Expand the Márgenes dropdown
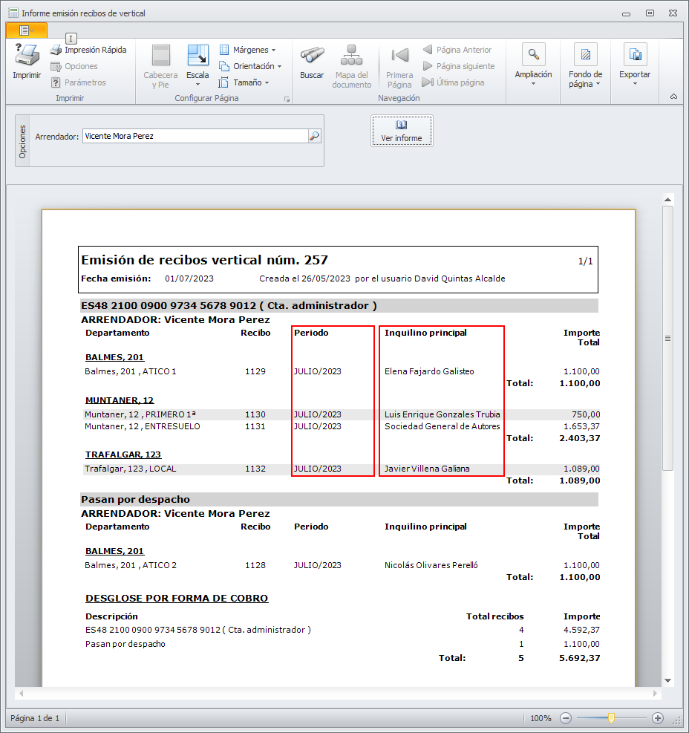This screenshot has height=733, width=689. [247, 50]
